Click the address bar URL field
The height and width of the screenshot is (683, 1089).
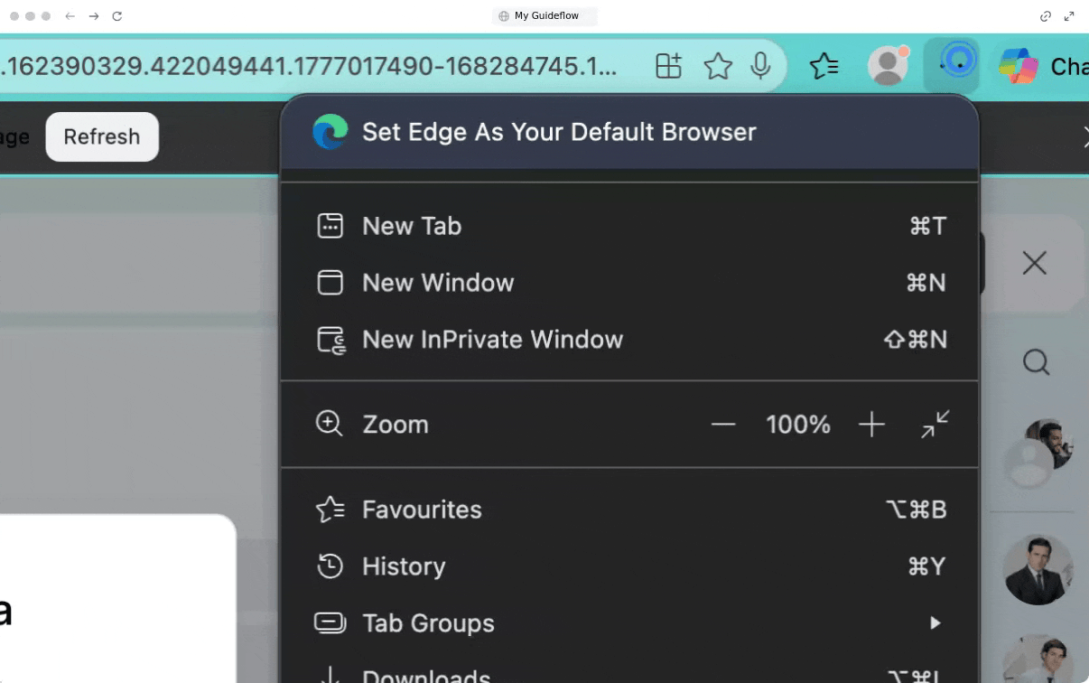coord(307,66)
